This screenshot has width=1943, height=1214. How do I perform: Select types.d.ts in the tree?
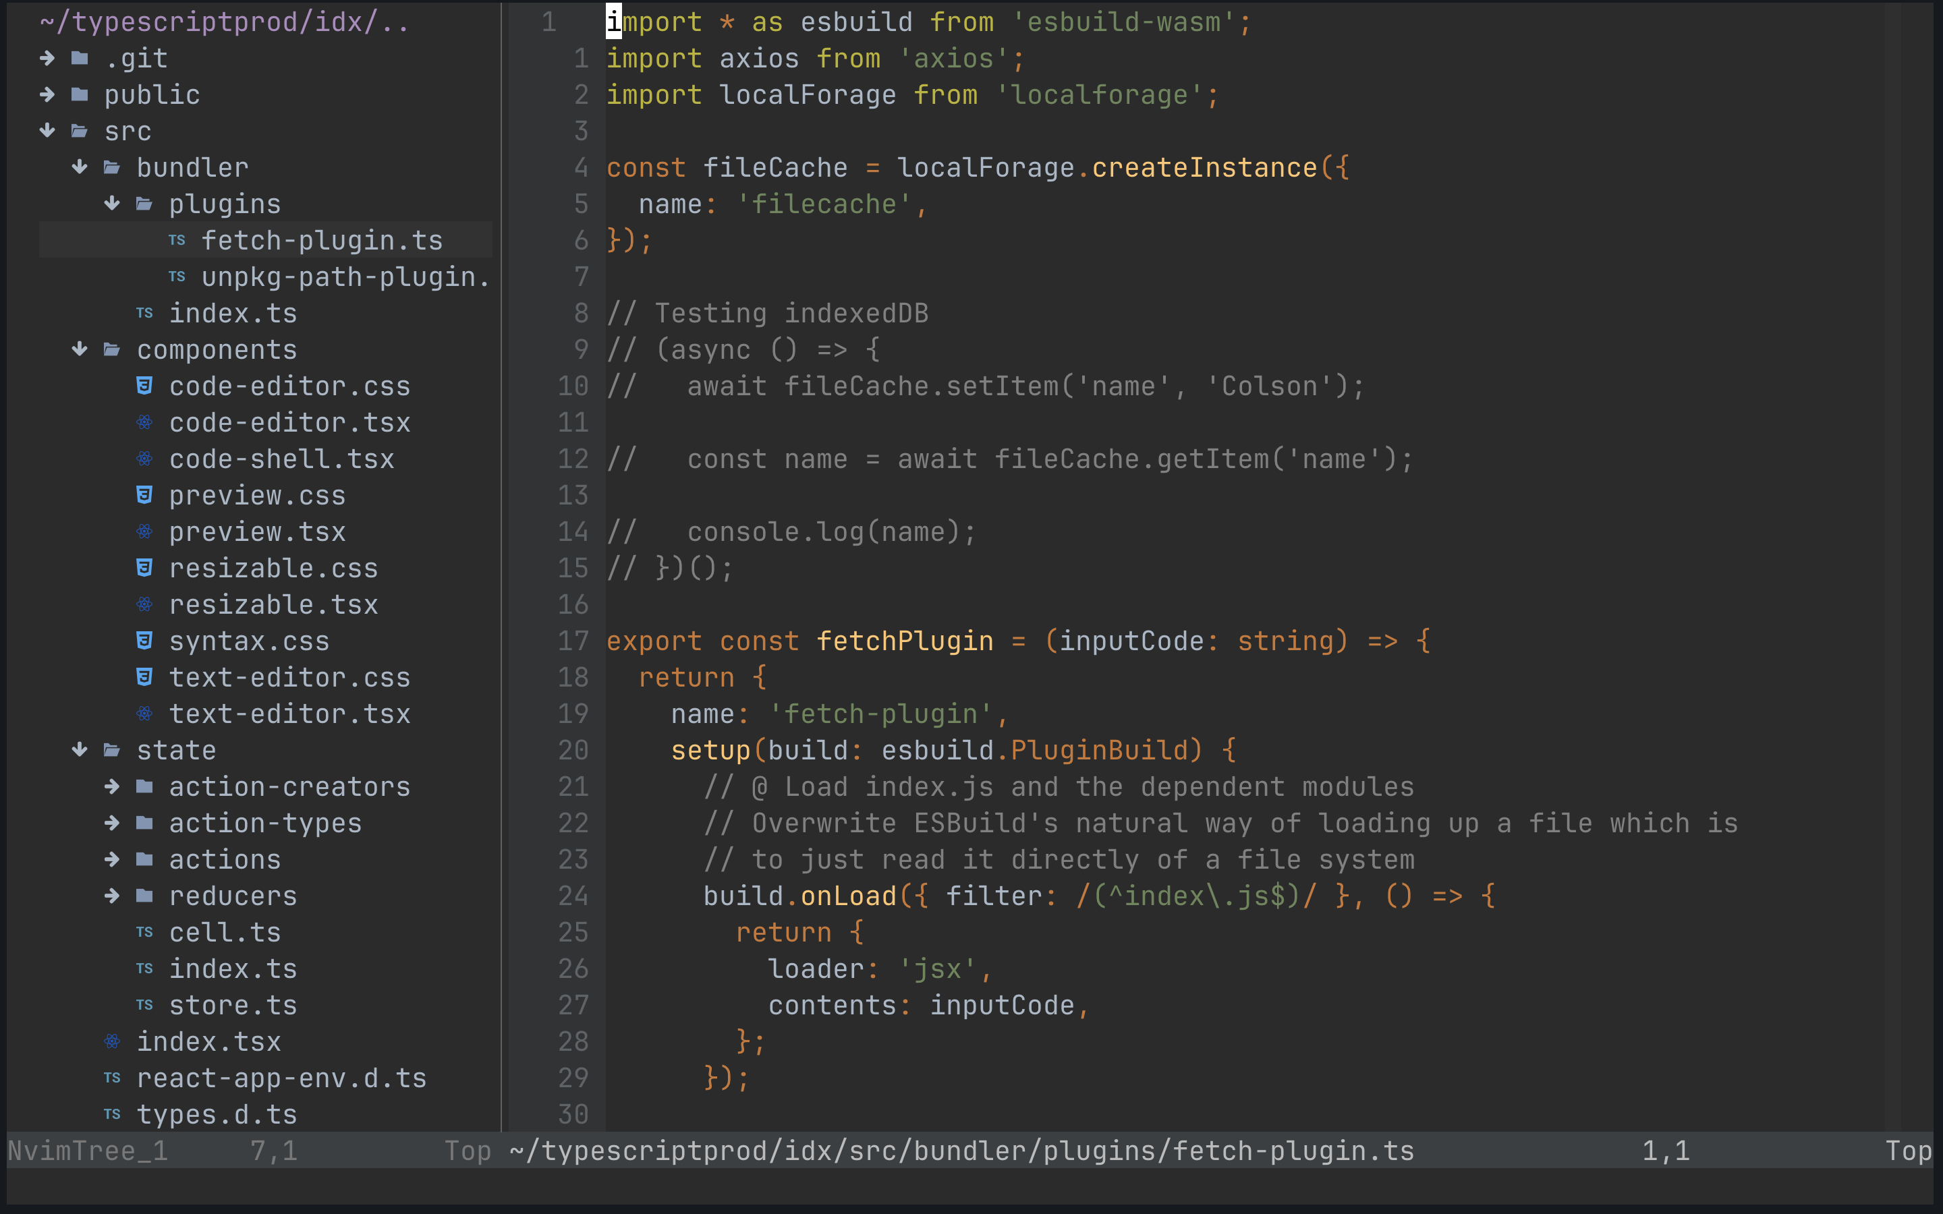tap(217, 1114)
